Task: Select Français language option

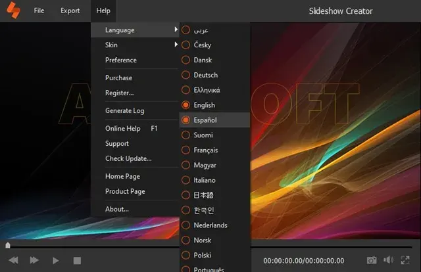Action: tap(215, 150)
